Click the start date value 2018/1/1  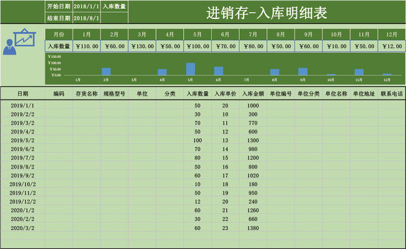tap(86, 6)
